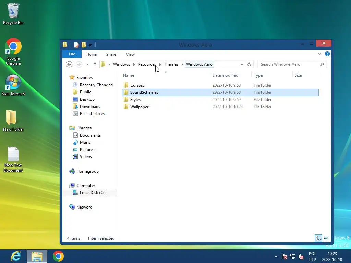Sort by Name column header
Screen dimensions: 351x263
[x=129, y=75]
